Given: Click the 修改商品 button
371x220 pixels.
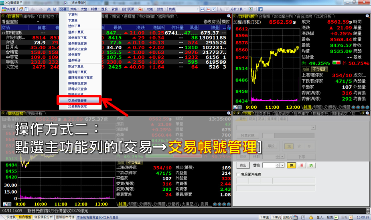Looking at the screenshot, I should (213, 22).
